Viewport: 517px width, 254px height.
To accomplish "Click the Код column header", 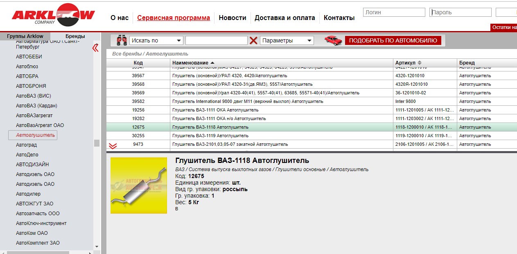I will pyautogui.click(x=138, y=63).
